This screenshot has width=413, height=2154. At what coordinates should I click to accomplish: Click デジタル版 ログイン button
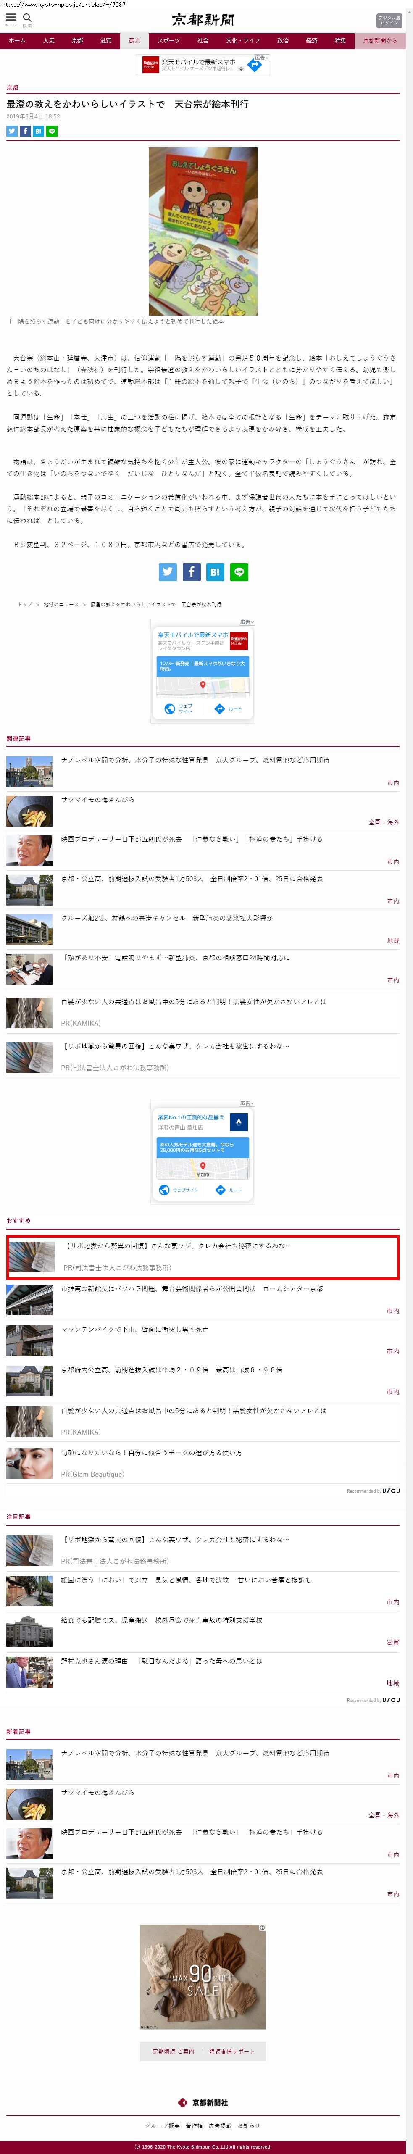tap(389, 20)
